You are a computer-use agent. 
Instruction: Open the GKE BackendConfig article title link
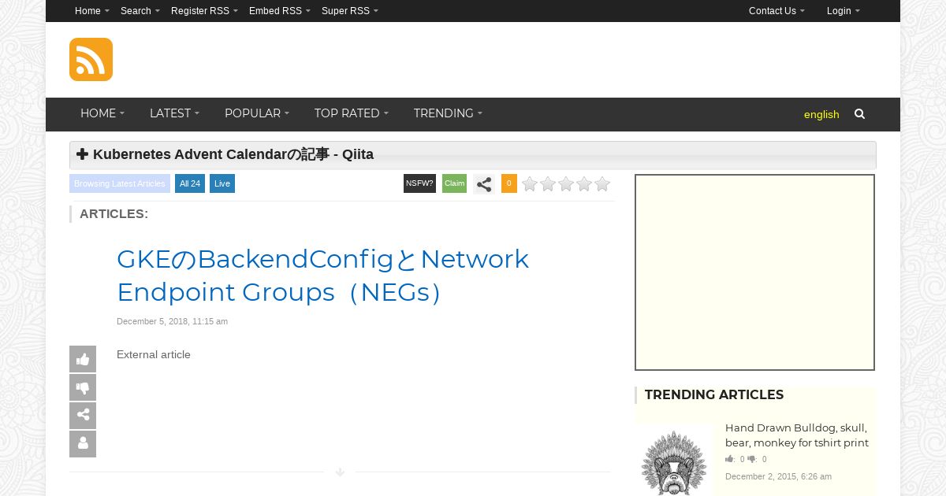pos(322,276)
